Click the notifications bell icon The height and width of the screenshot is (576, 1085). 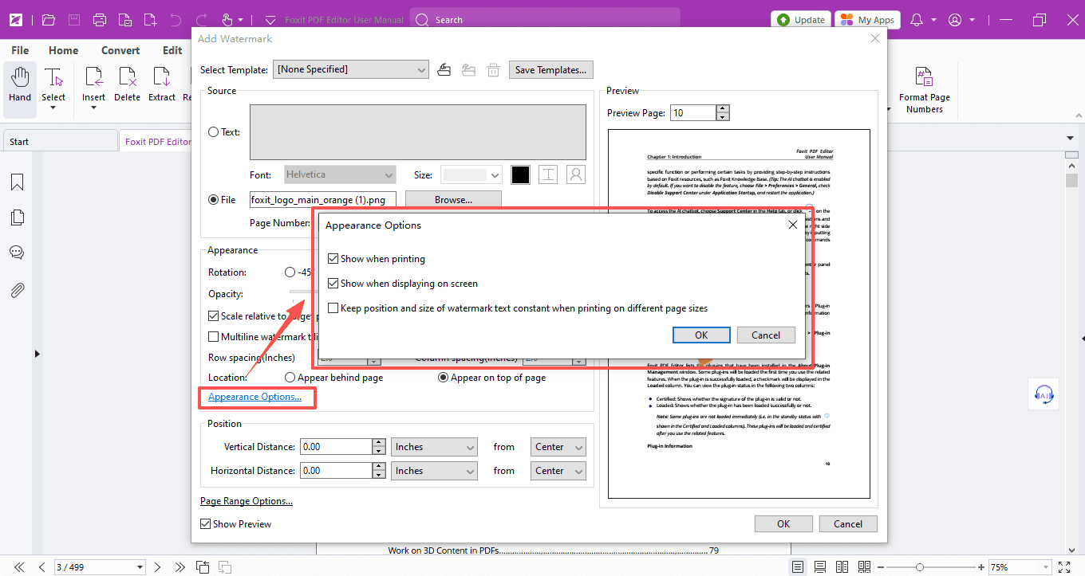pos(917,20)
